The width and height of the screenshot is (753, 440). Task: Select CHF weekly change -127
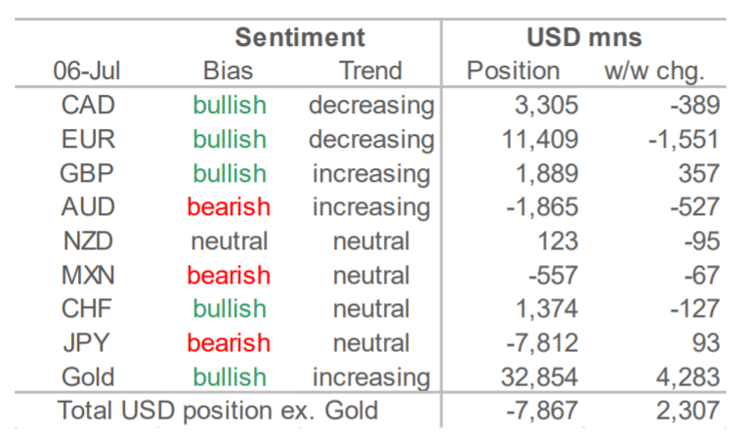point(695,309)
